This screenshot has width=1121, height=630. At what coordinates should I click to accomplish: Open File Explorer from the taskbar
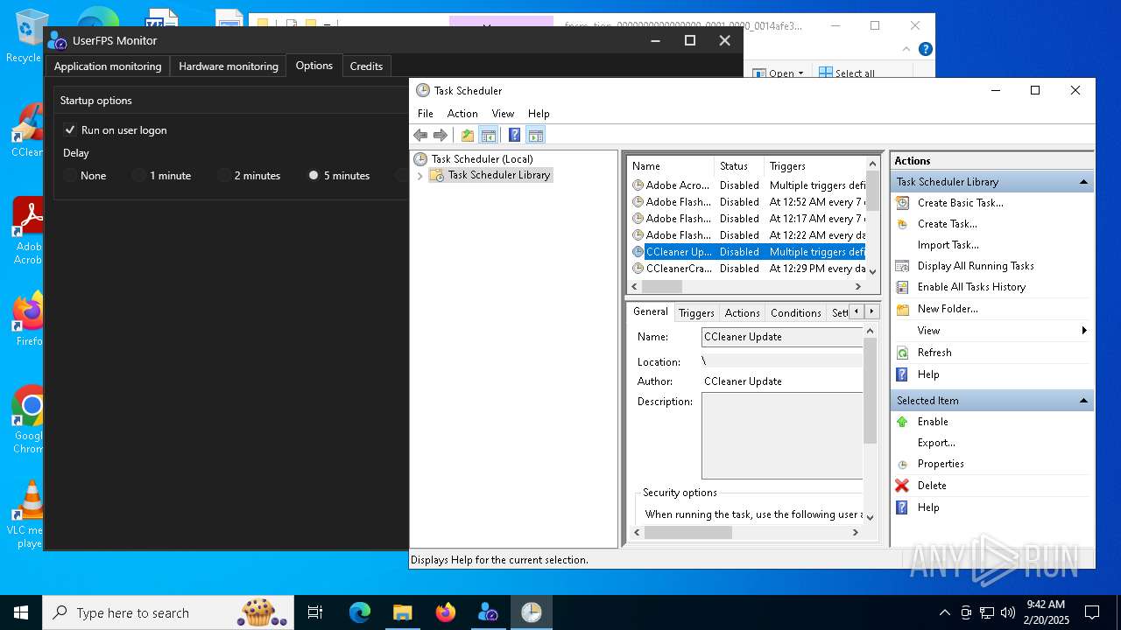(x=403, y=612)
